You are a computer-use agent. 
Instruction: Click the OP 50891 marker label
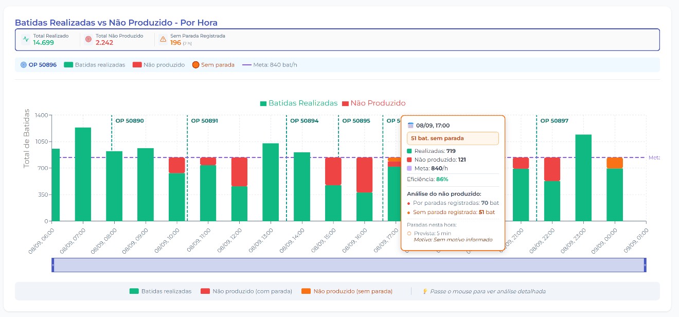pos(205,121)
